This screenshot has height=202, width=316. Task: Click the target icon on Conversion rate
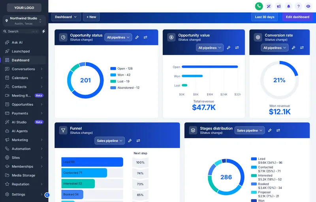[x=258, y=37]
